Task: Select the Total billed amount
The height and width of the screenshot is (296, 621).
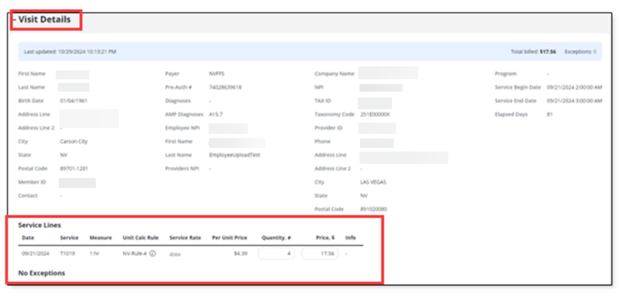Action: coord(548,52)
